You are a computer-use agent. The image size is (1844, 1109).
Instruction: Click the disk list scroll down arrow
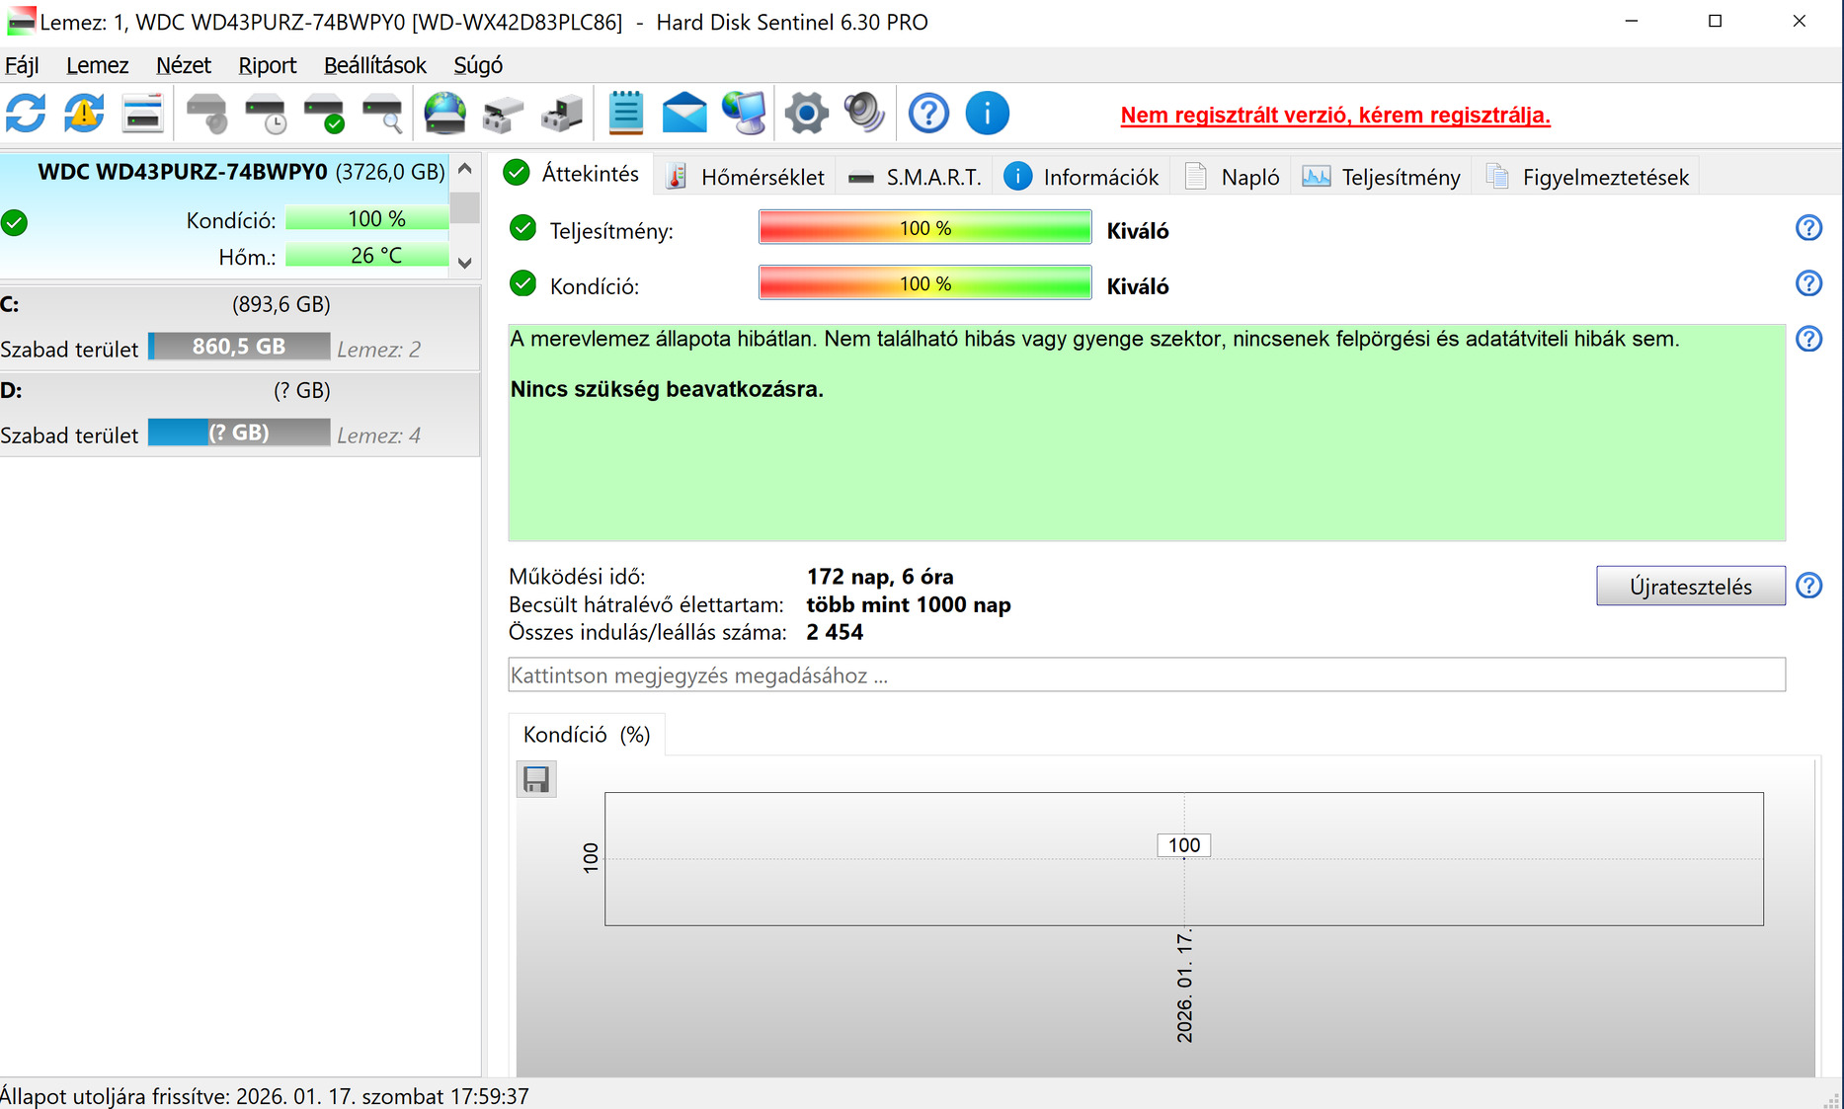coord(465,263)
